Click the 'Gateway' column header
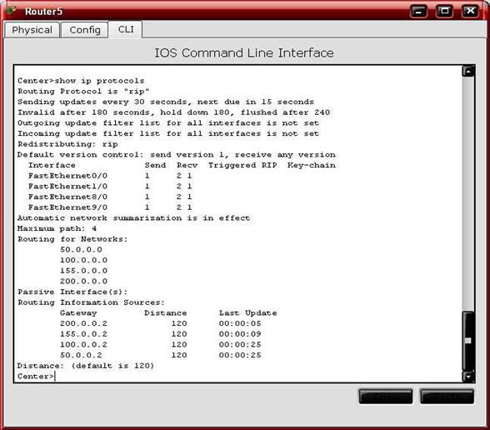Image resolution: width=490 pixels, height=430 pixels. [x=78, y=313]
